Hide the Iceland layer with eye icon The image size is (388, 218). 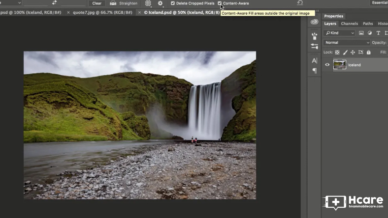[x=327, y=65]
